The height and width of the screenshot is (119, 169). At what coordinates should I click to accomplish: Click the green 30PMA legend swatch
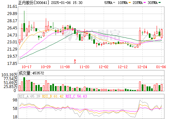(x=160, y=3)
